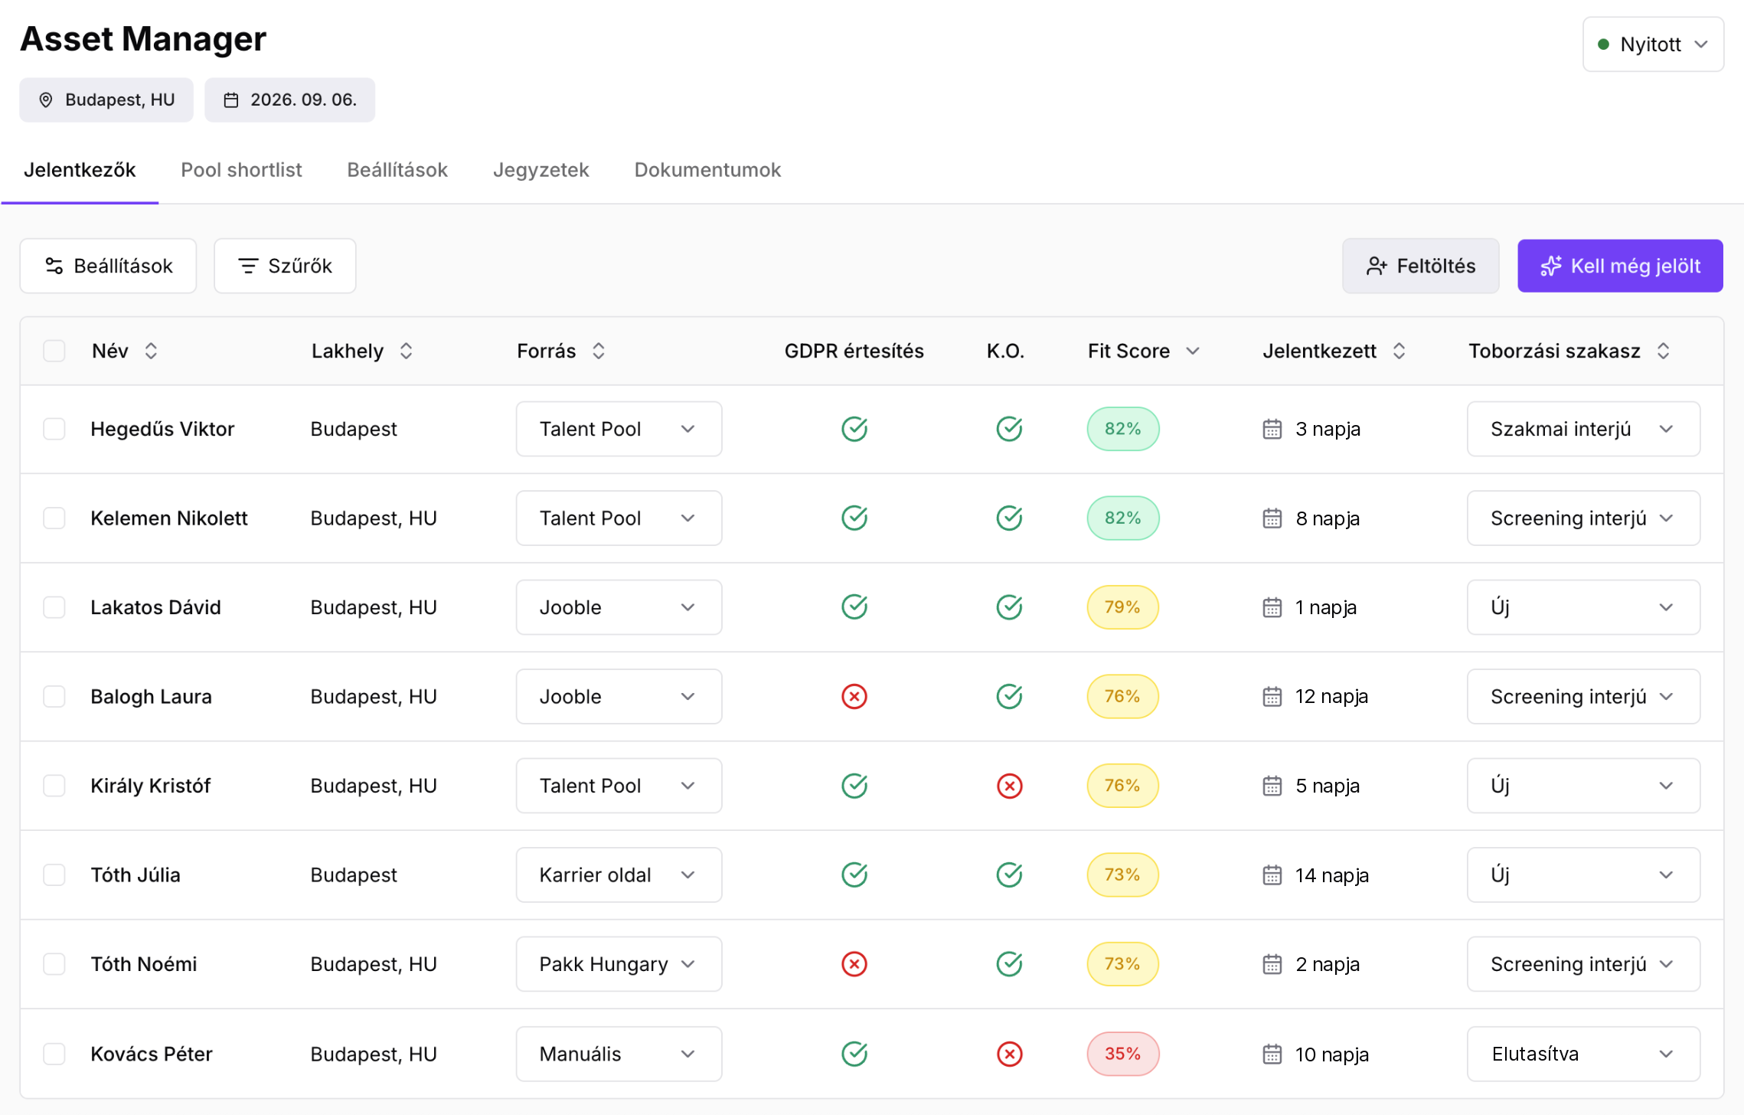The height and width of the screenshot is (1115, 1744).
Task: Tick the checkbox for Kovács Péter
Action: click(54, 1055)
